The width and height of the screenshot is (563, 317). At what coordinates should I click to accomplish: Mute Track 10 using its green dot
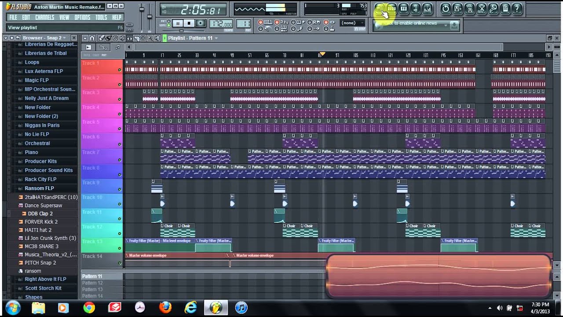[x=119, y=204]
